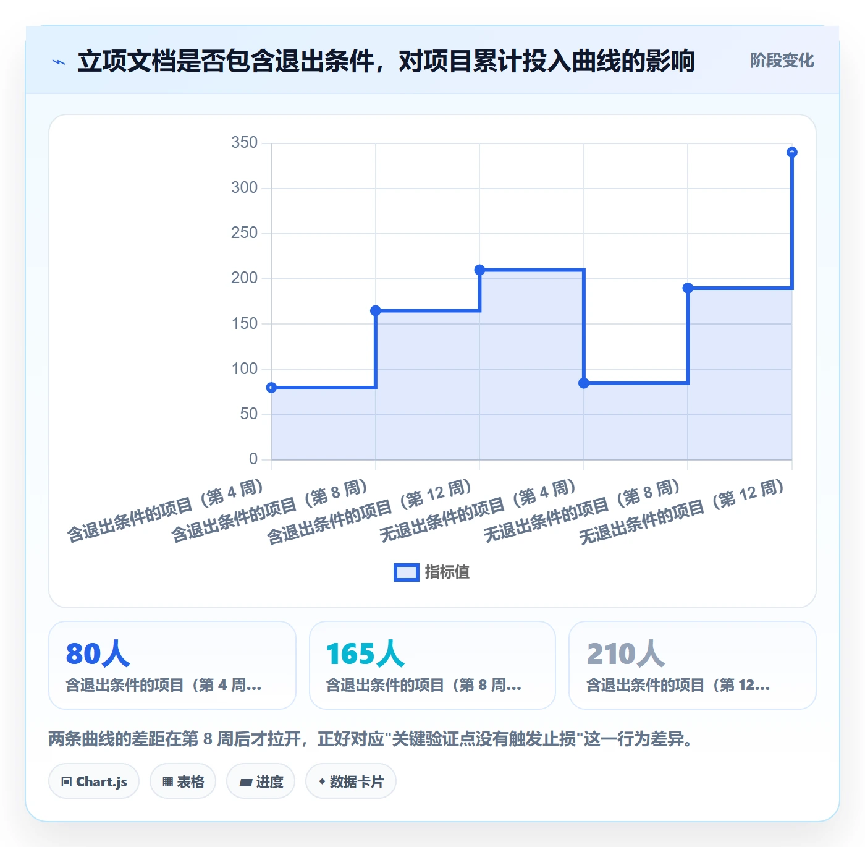
Task: Click the x-axis label 含退出条件的项目（第 12 周）
Action: (370, 512)
